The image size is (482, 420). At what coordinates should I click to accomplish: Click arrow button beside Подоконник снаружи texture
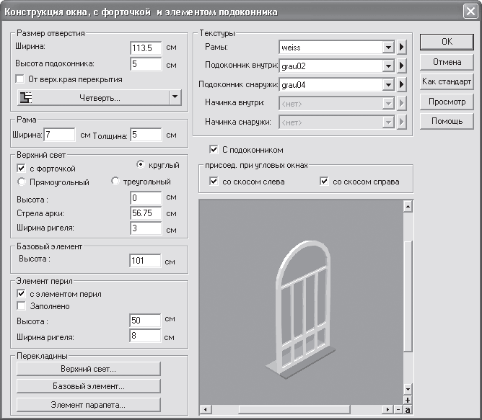point(401,84)
